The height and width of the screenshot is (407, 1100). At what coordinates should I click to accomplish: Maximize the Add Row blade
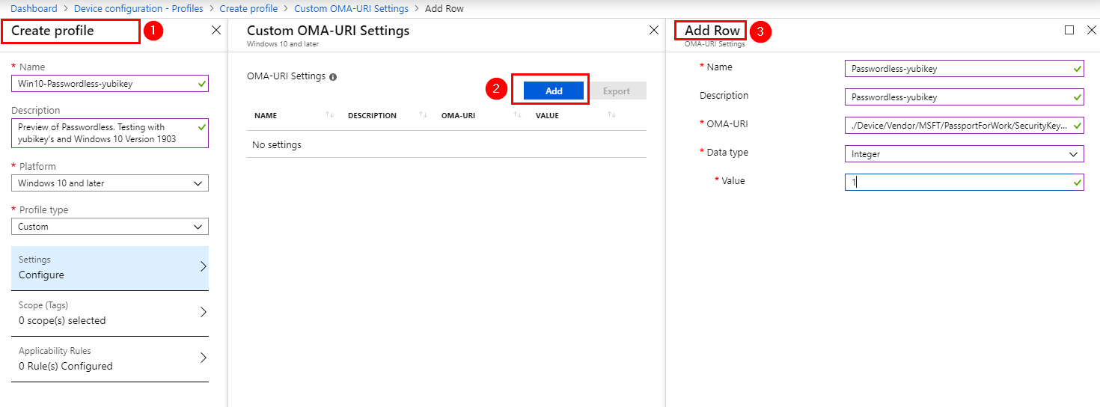1069,31
